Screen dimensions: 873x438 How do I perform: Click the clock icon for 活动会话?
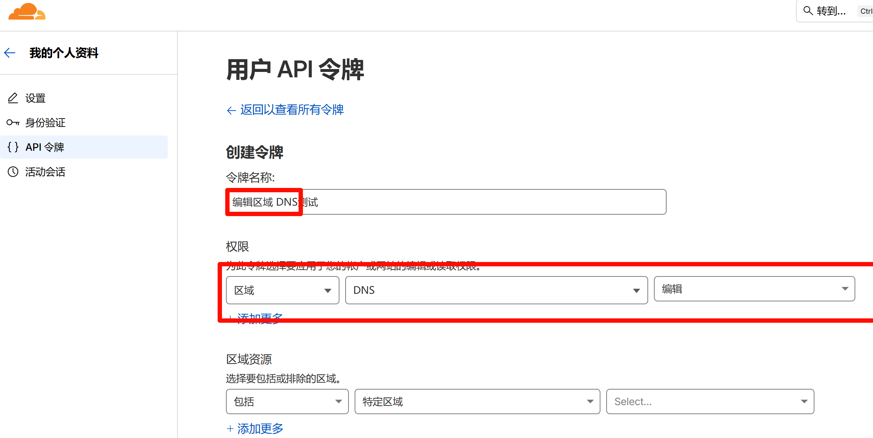tap(13, 172)
